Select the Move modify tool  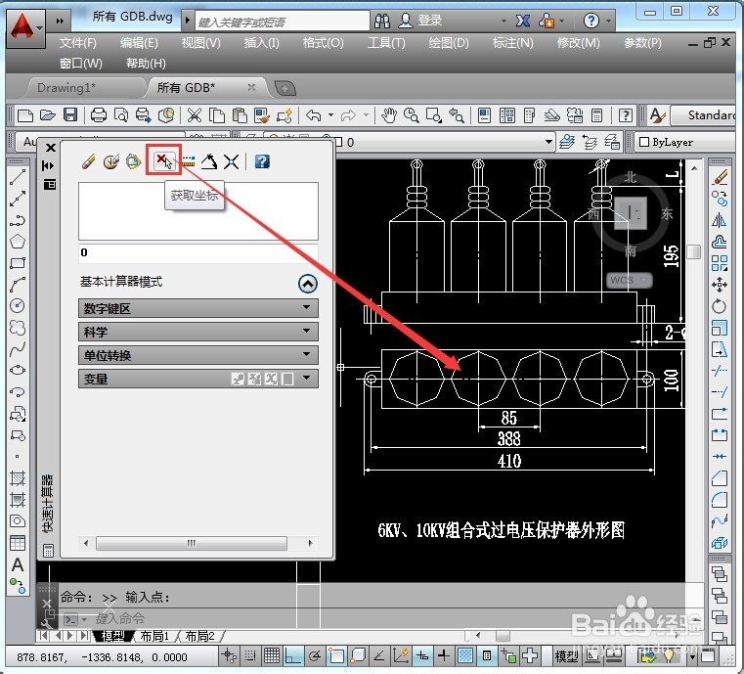720,285
